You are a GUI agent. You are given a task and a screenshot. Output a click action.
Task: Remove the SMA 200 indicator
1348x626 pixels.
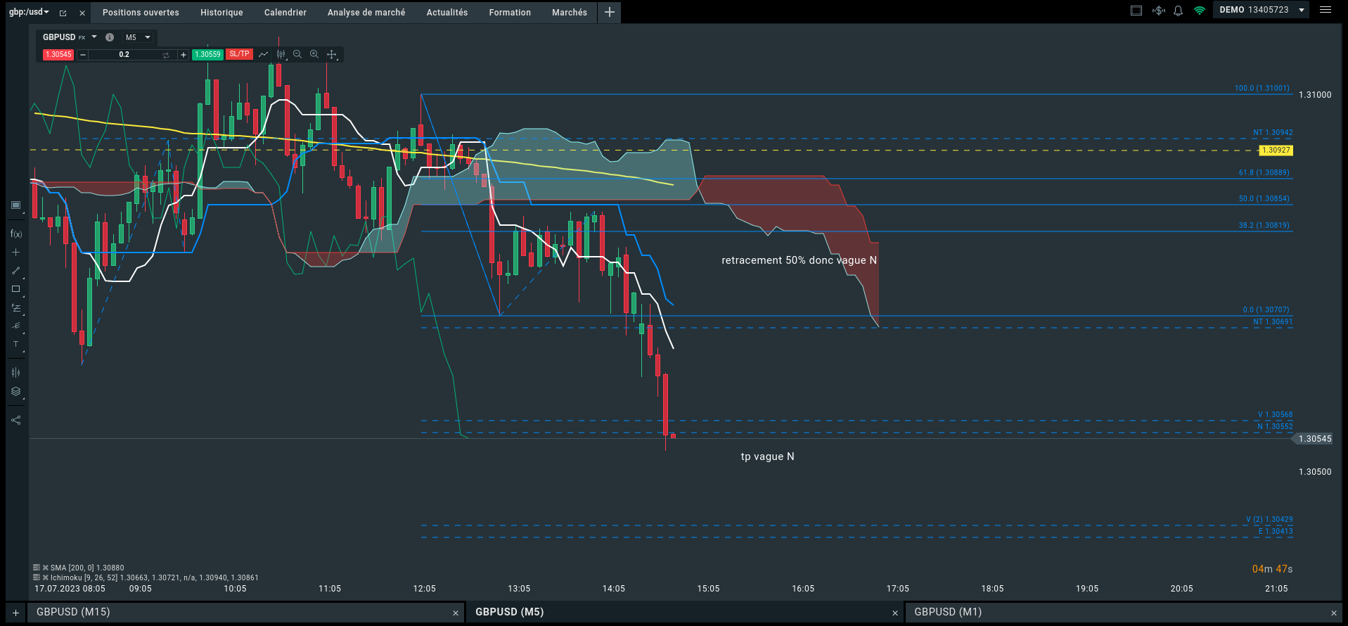(x=46, y=568)
